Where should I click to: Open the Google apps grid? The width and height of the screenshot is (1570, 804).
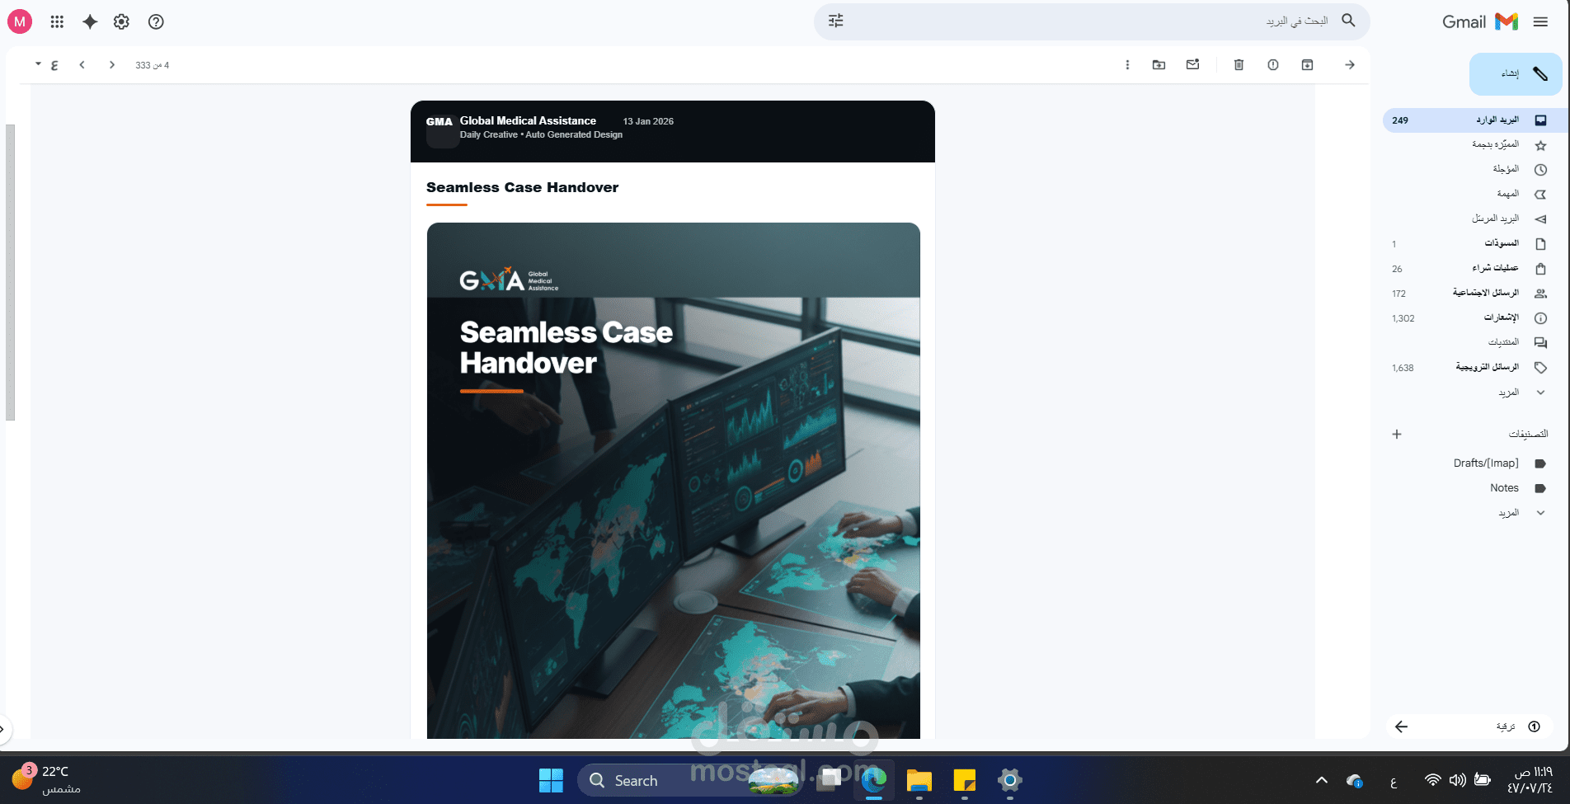click(x=57, y=22)
